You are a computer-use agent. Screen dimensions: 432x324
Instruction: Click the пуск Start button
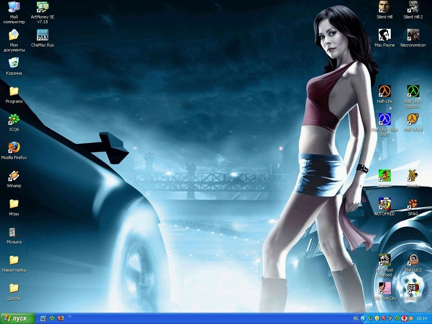pos(18,318)
